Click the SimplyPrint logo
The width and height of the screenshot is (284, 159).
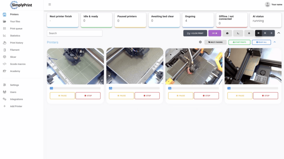pos(21,5)
